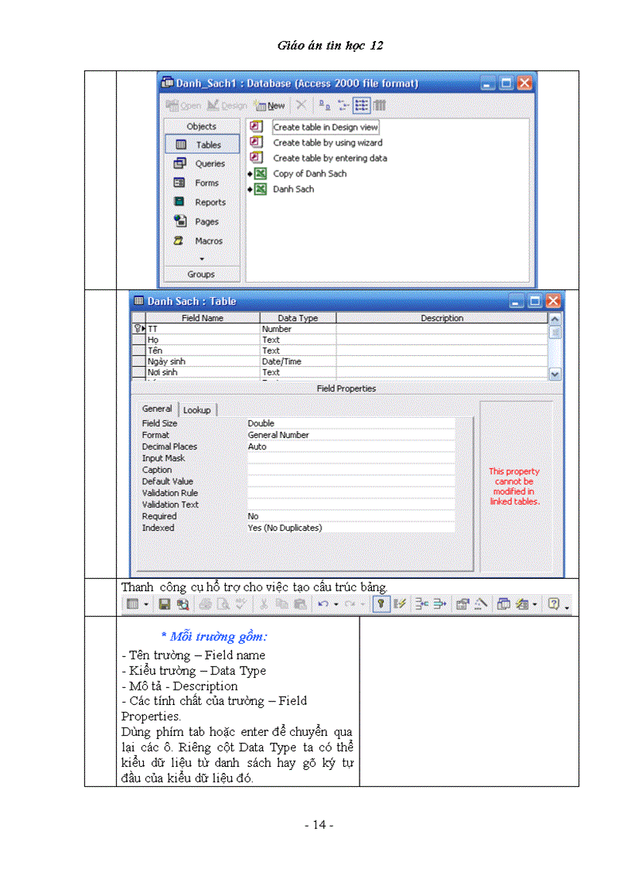
Task: Select the General tab in Field Properties
Action: click(157, 409)
